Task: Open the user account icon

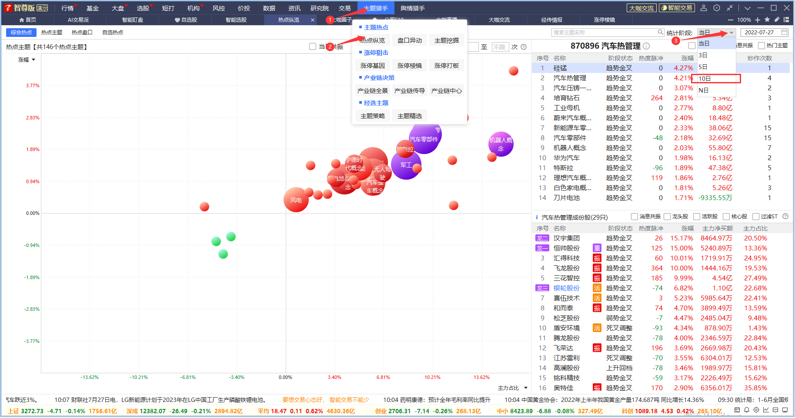Action: tap(704, 8)
